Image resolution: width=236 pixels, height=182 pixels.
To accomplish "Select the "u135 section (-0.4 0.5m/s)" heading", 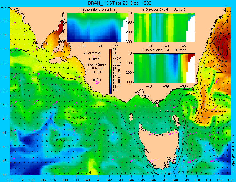I will (164, 50).
